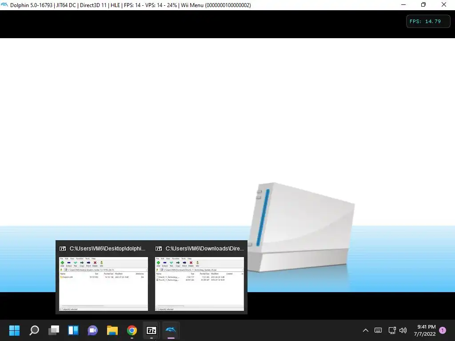Select the 7-Zip Desktop\dolphin window preview
This screenshot has height=341, width=455.
coord(103,284)
